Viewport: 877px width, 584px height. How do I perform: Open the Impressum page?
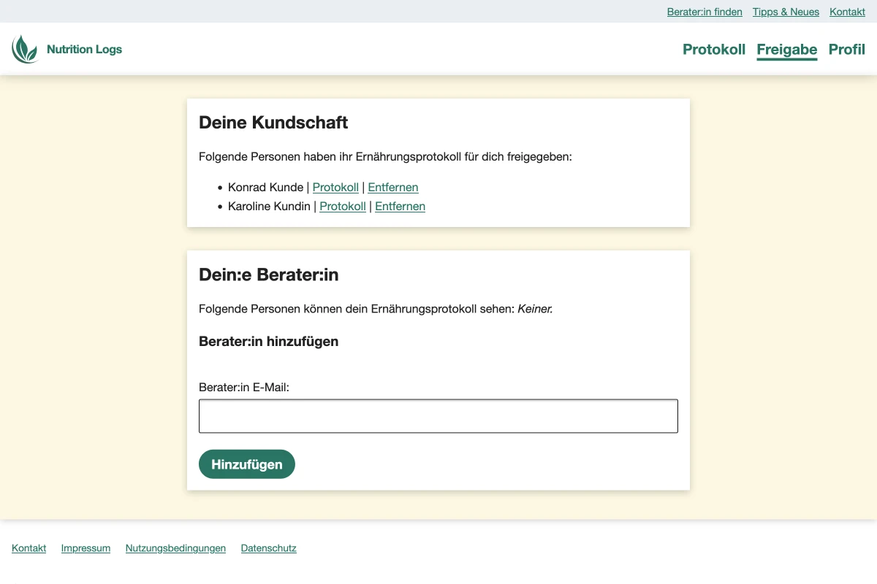coord(86,547)
